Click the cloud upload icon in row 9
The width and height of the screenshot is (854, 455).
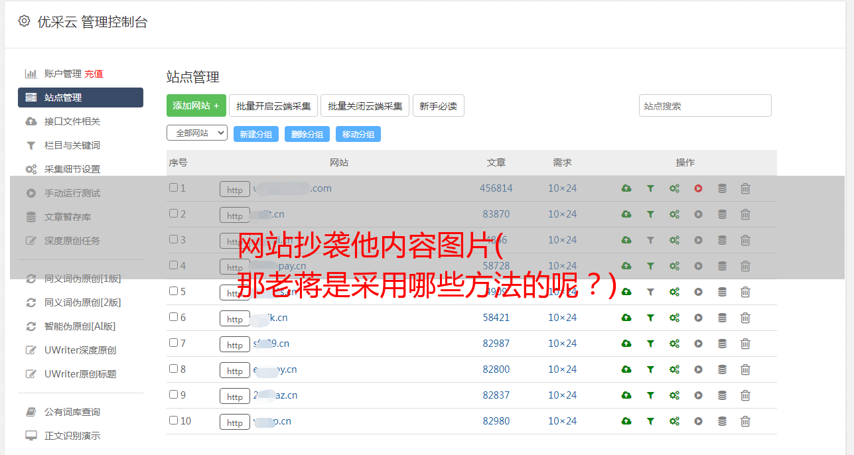pyautogui.click(x=626, y=395)
